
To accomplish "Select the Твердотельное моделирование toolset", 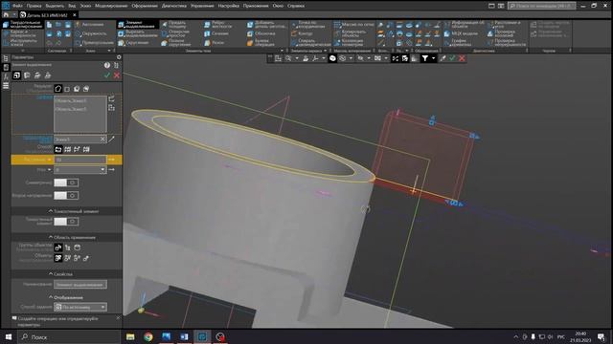I will [x=22, y=25].
